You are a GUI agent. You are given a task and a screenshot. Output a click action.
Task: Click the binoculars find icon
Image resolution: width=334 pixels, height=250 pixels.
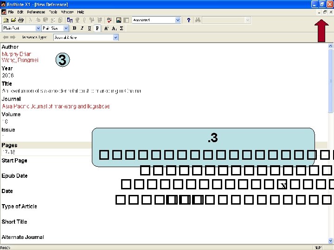click(198, 20)
